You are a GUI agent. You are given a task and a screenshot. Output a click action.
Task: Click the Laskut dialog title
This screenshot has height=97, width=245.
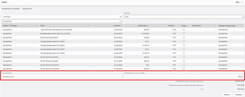(4, 2)
